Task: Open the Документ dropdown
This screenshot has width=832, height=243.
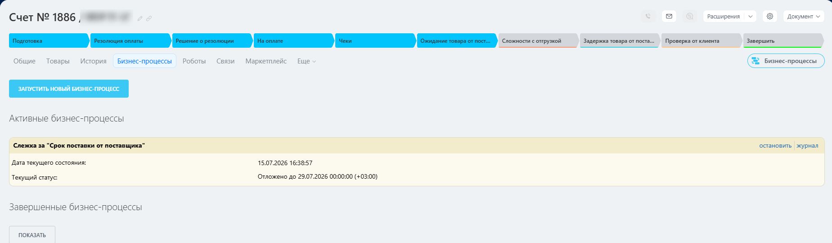Action: [x=804, y=16]
